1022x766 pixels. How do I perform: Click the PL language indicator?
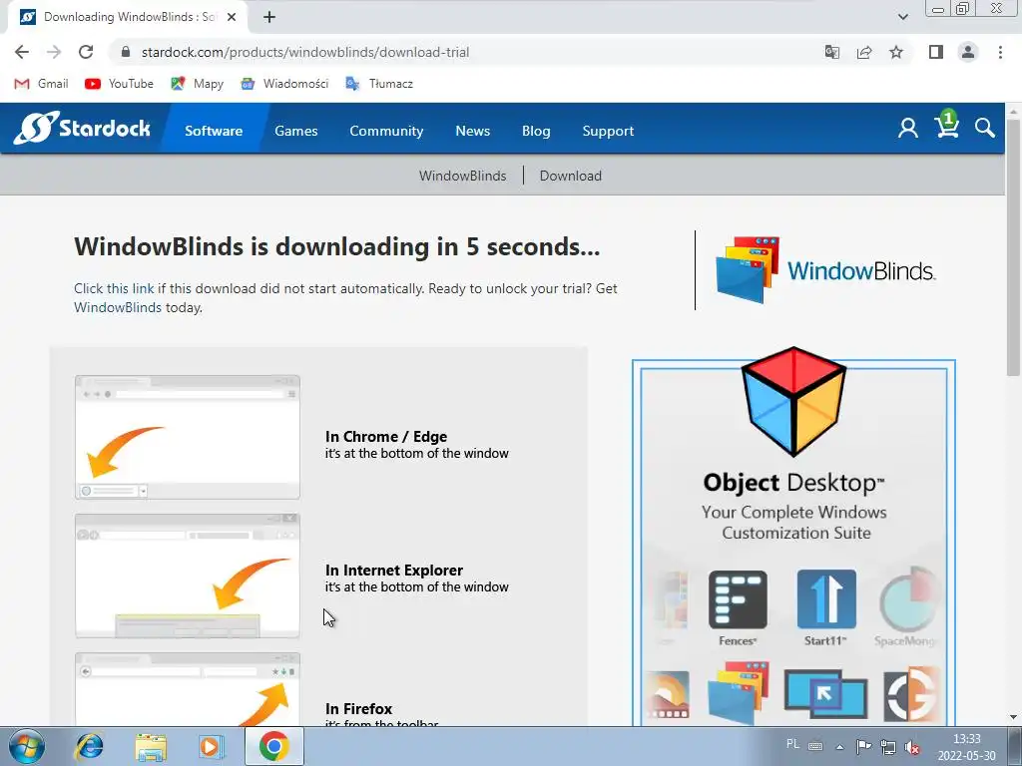point(792,744)
